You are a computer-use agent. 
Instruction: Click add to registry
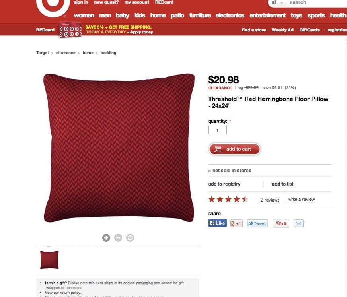tap(224, 184)
